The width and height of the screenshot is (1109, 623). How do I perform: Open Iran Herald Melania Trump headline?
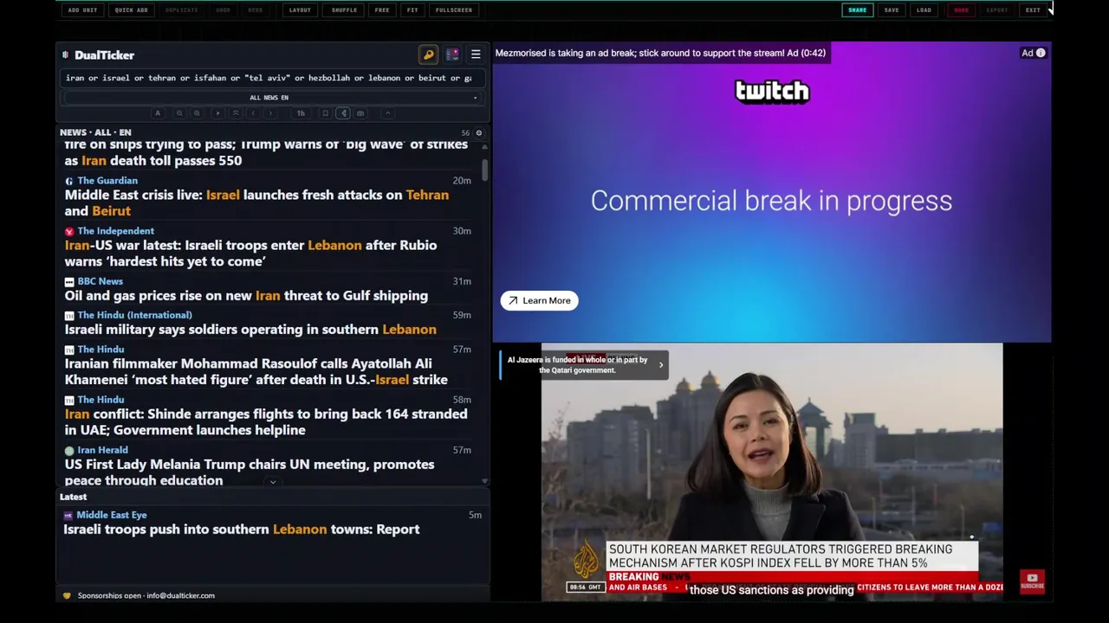tap(250, 472)
